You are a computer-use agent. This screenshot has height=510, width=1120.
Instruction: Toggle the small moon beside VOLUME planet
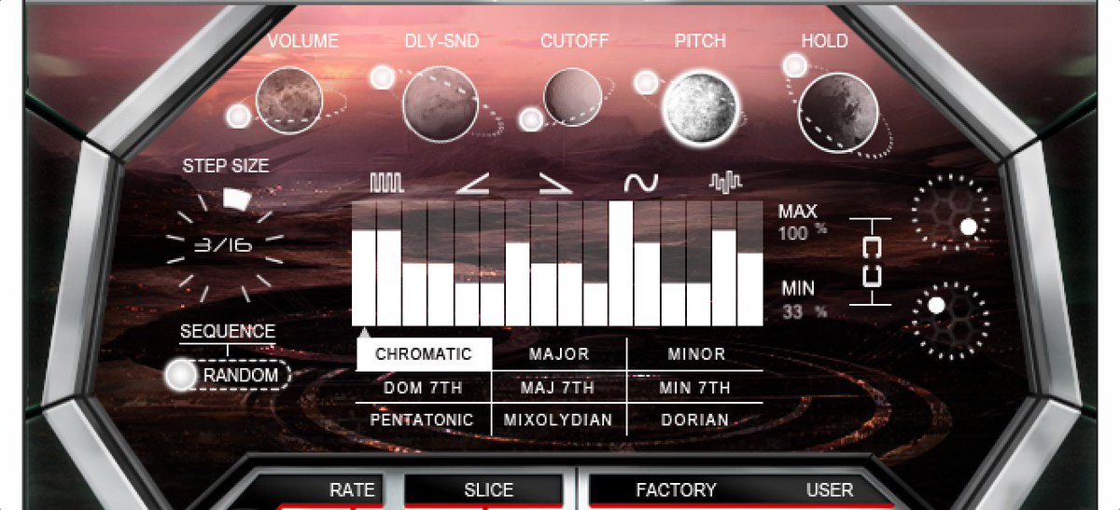click(x=239, y=117)
